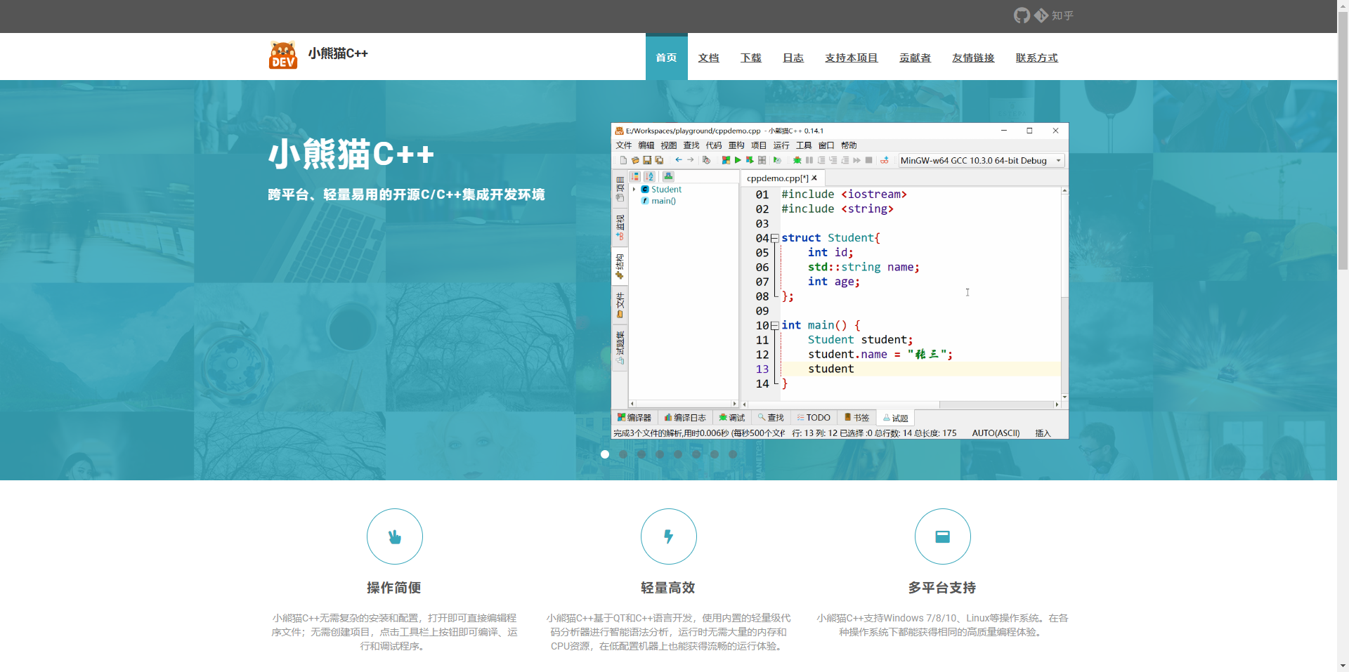Viewport: 1349px width, 672px height.
Task: Open the 联系方式 navigation link
Action: point(1036,58)
